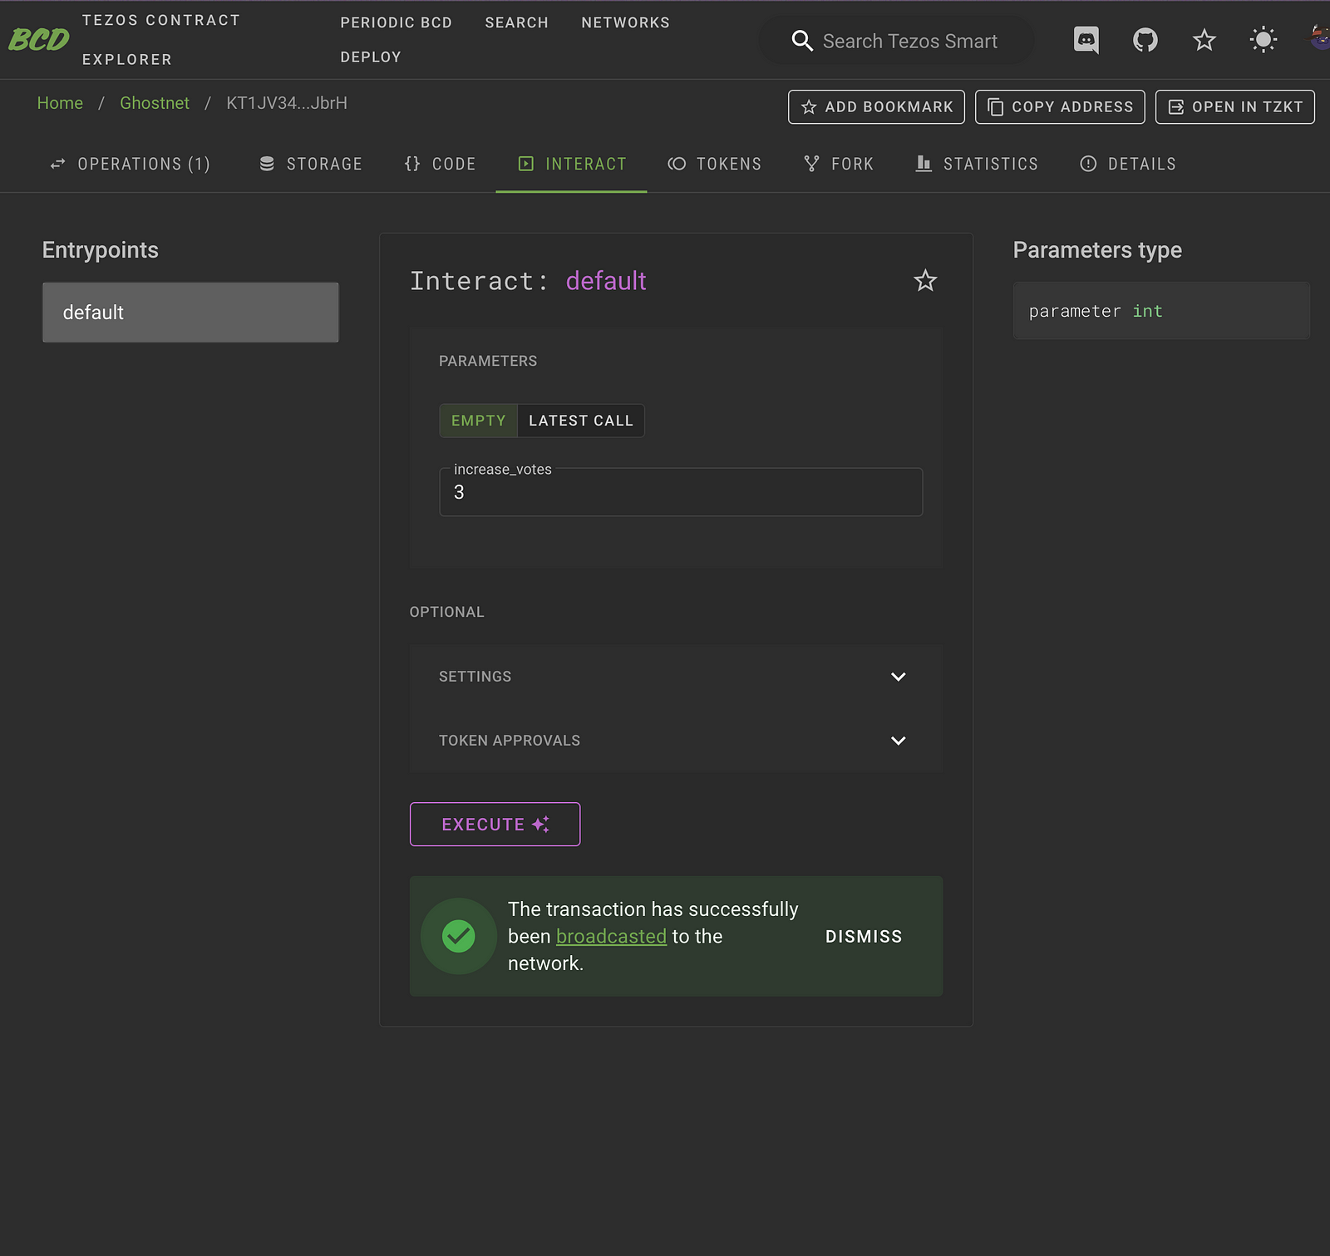Follow the broadcasted transaction link

(x=611, y=936)
